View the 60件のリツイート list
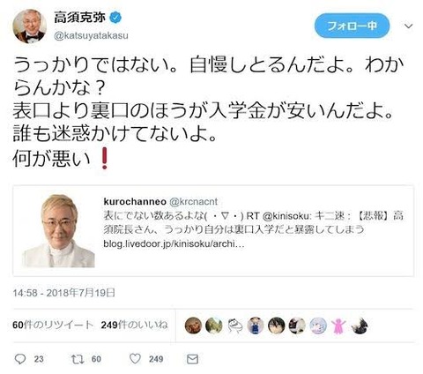The height and width of the screenshot is (374, 423). (x=53, y=325)
